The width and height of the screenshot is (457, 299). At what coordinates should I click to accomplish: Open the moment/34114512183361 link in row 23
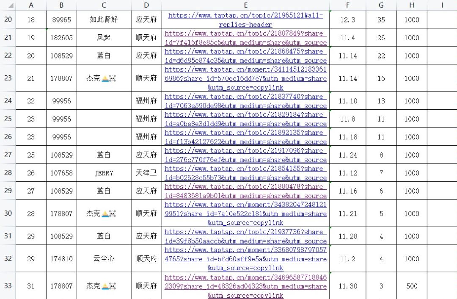(x=246, y=78)
